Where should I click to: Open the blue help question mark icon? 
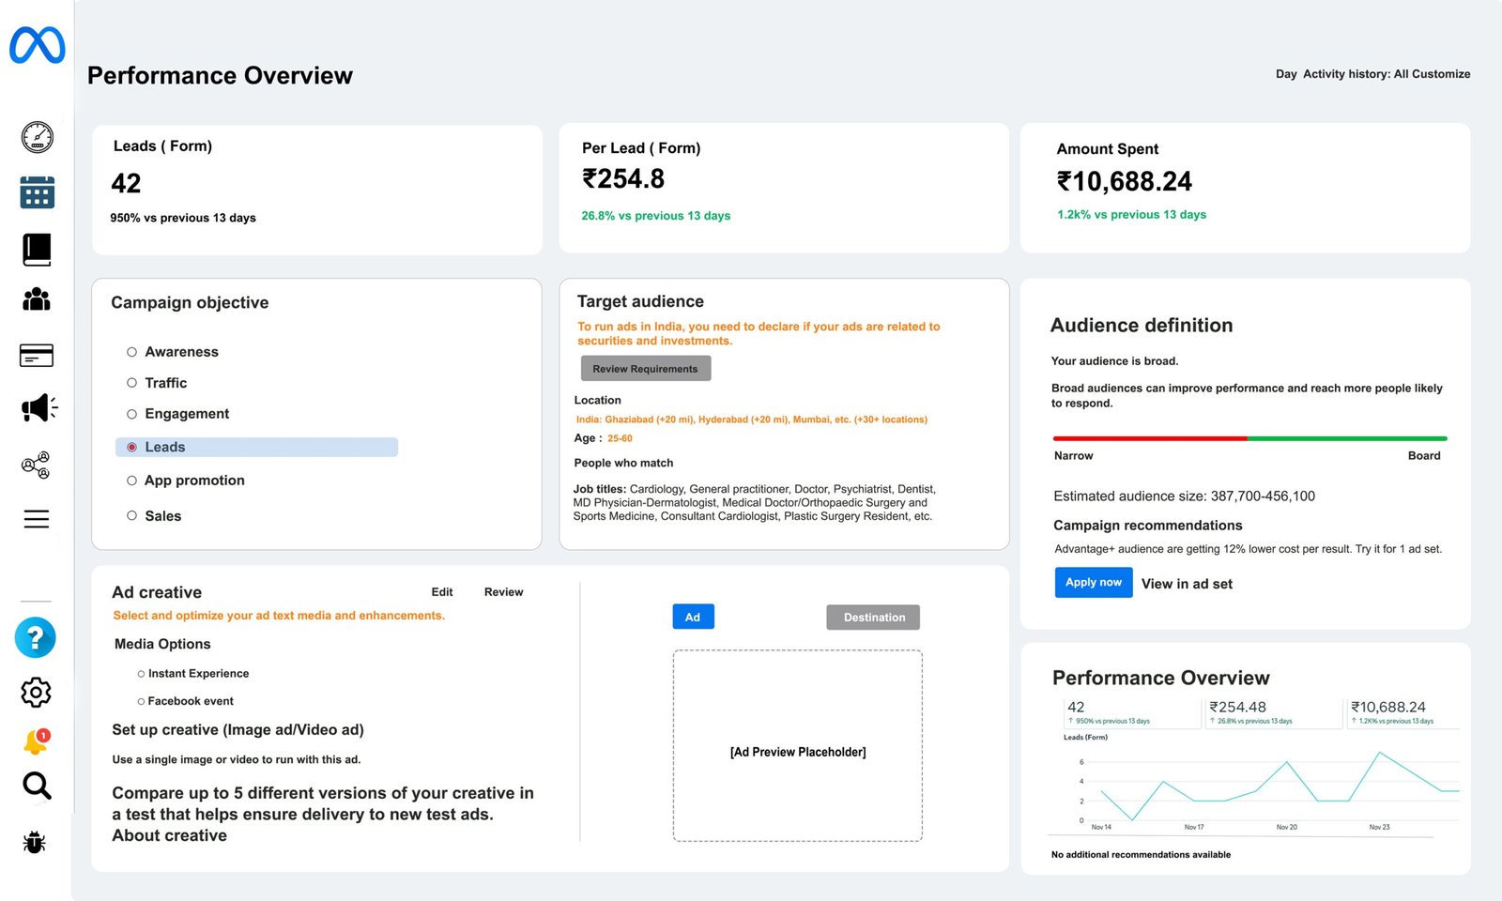pyautogui.click(x=36, y=638)
